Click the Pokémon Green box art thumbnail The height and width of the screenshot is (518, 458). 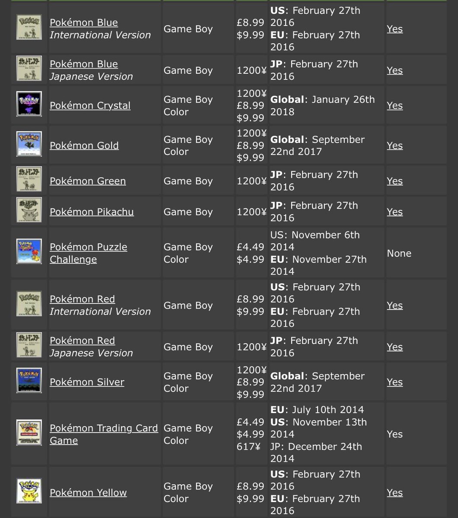tap(29, 180)
